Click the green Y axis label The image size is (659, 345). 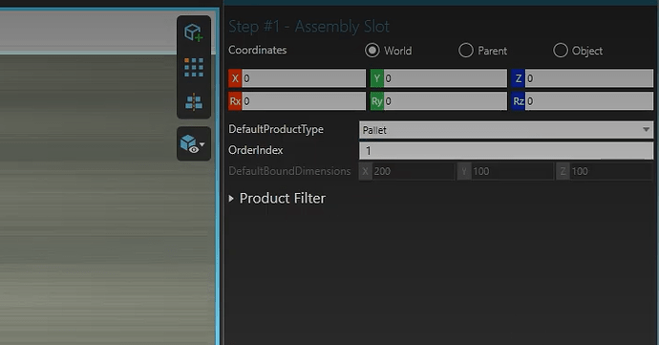click(x=377, y=78)
